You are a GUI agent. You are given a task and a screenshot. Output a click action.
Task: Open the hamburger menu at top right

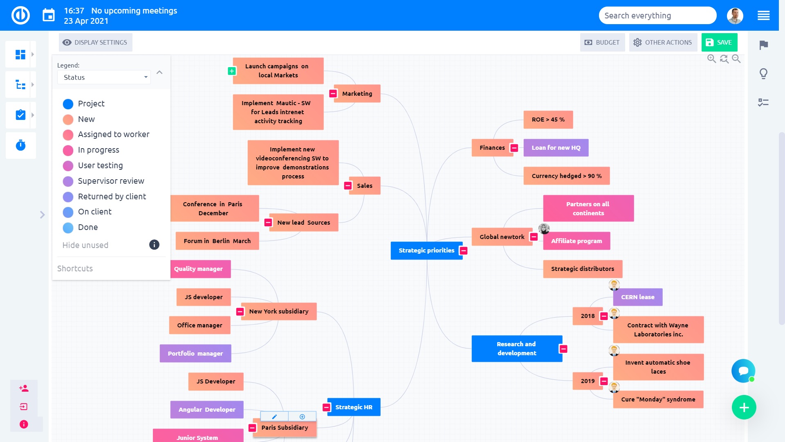(x=764, y=15)
